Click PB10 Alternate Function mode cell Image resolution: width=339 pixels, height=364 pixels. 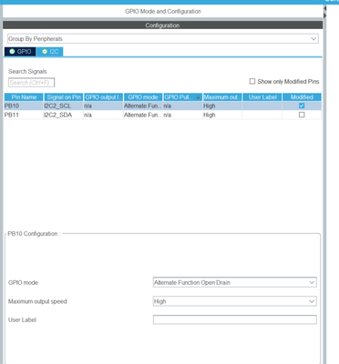[x=143, y=106]
